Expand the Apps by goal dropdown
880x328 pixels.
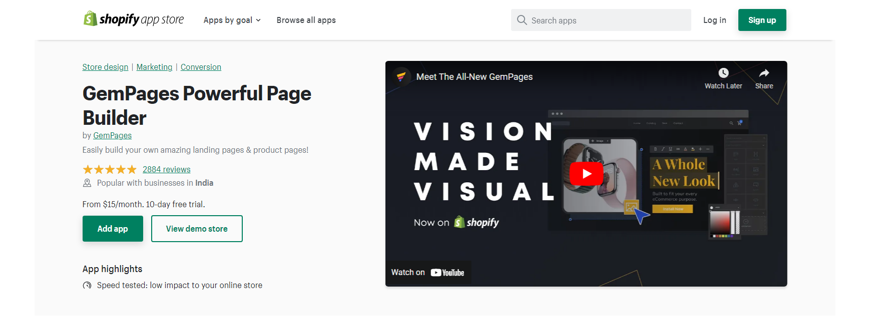pyautogui.click(x=232, y=20)
